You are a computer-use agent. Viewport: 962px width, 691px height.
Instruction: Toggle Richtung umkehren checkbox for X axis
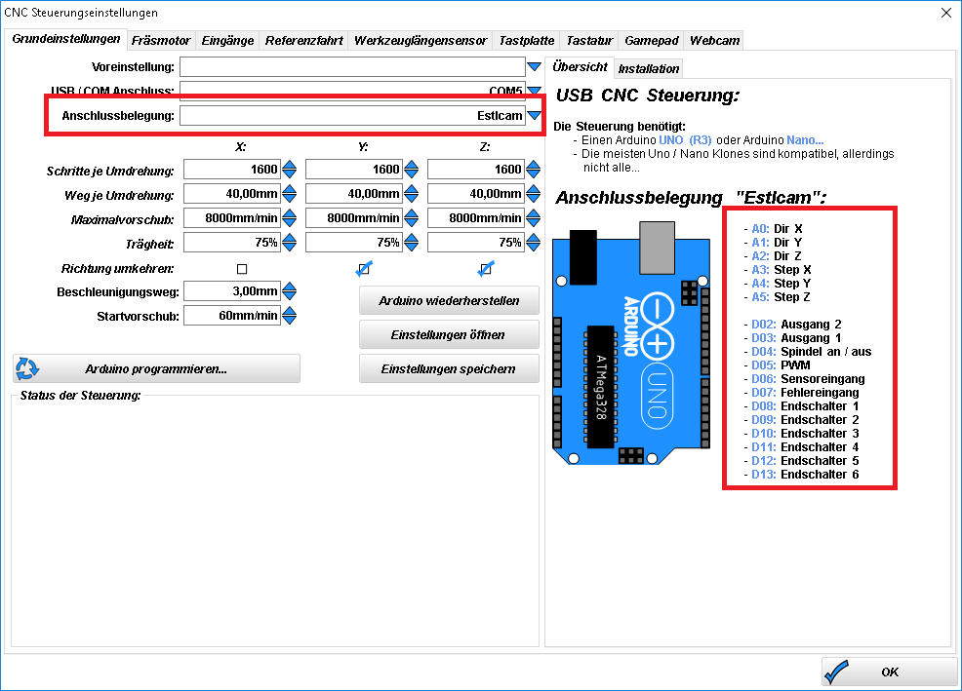click(242, 268)
